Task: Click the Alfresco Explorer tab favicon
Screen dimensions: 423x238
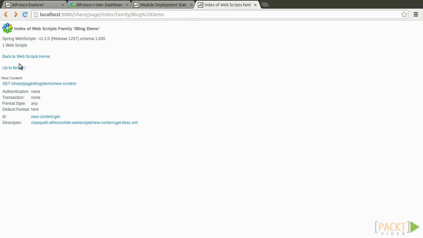Action: click(8, 5)
